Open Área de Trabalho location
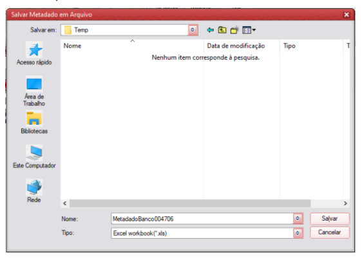 pos(34,91)
